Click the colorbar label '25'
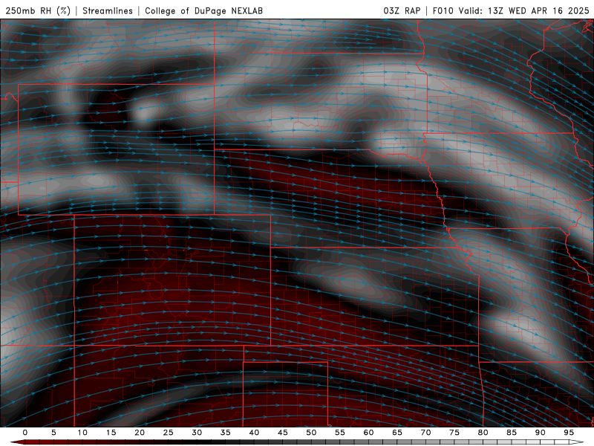This screenshot has width=594, height=446. [x=169, y=433]
